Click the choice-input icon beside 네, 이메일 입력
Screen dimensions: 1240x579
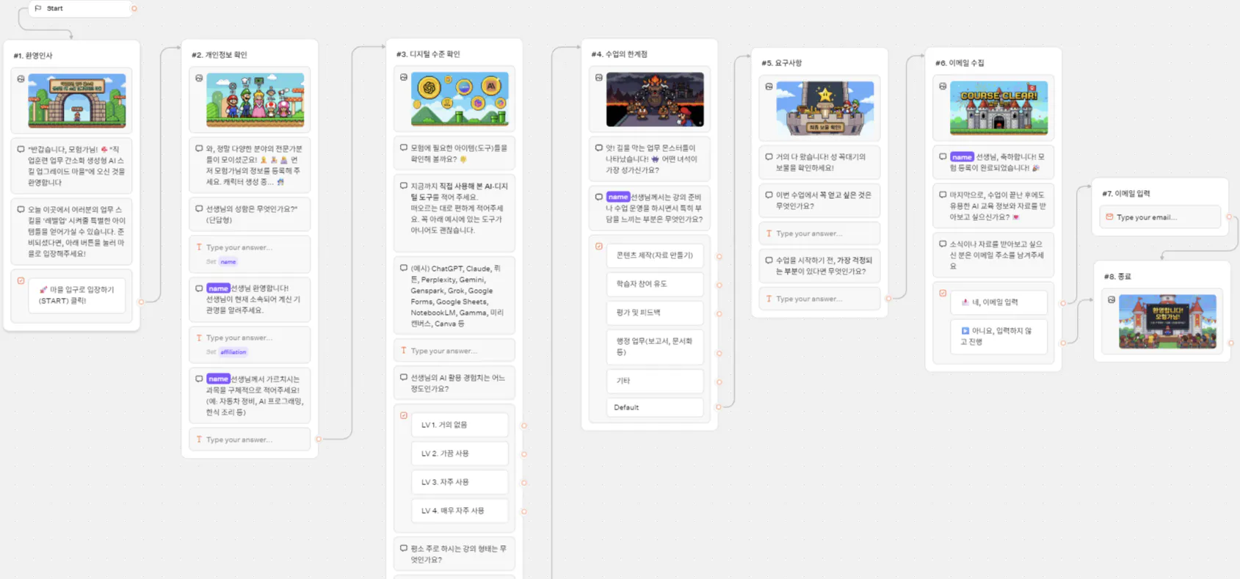pyautogui.click(x=943, y=294)
